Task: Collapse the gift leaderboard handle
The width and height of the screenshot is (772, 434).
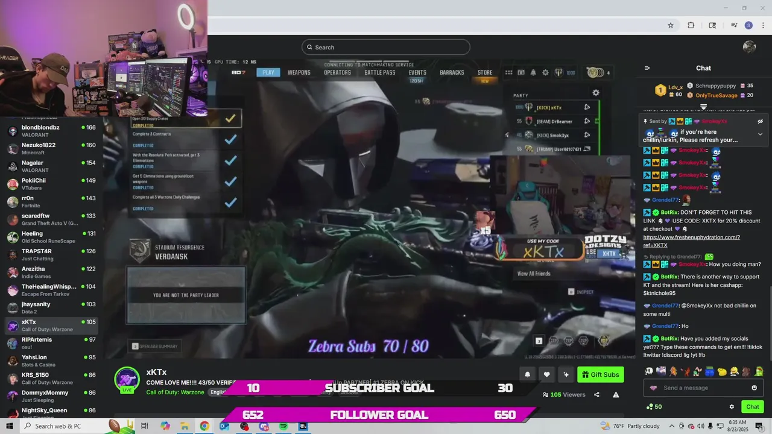Action: (703, 107)
